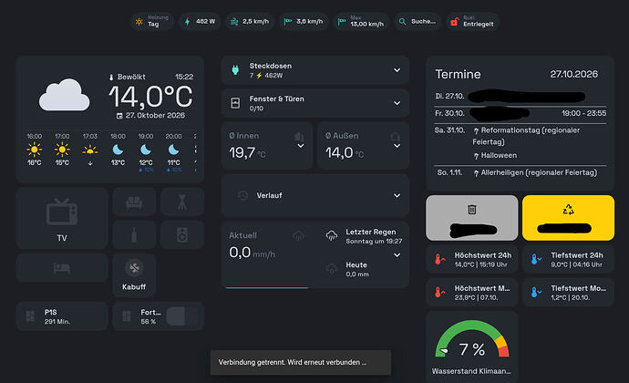Expand the Verlauf section

[397, 195]
